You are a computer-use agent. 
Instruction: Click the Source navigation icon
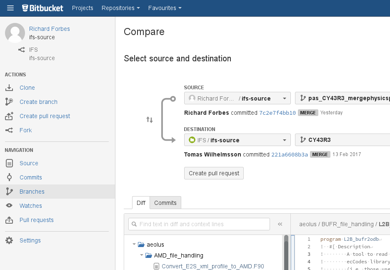[x=9, y=163]
